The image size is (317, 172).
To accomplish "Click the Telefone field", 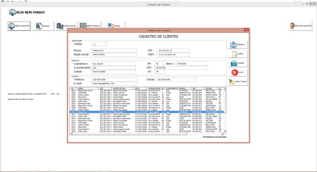I will point(114,79).
